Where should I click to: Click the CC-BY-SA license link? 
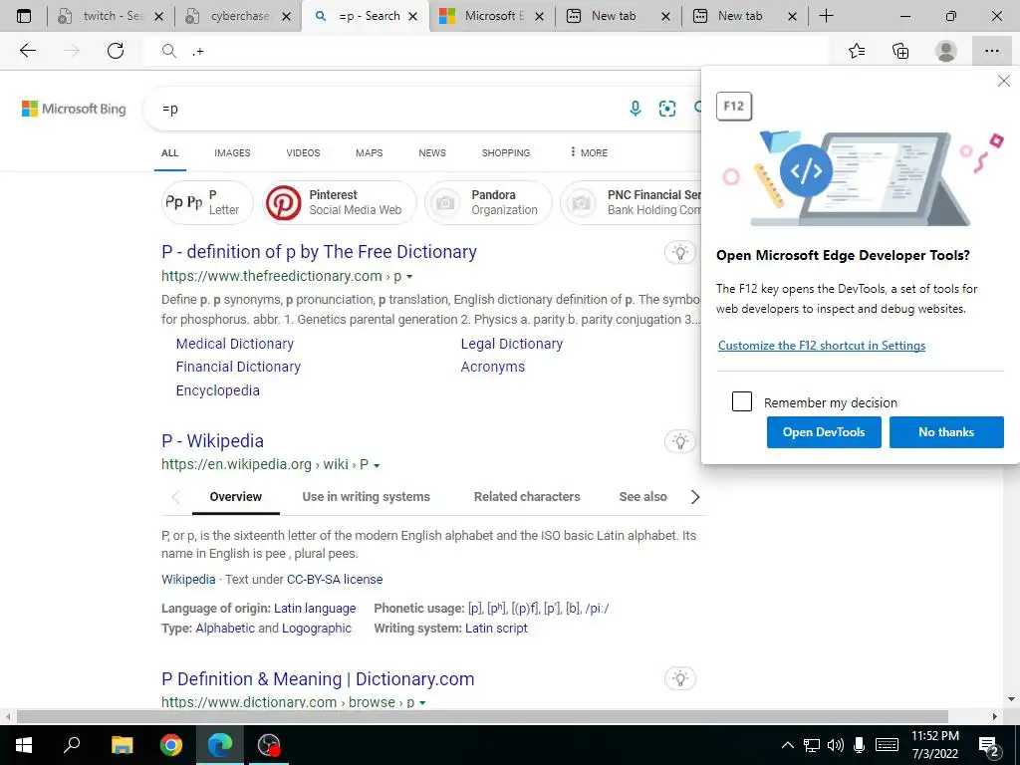(x=335, y=579)
